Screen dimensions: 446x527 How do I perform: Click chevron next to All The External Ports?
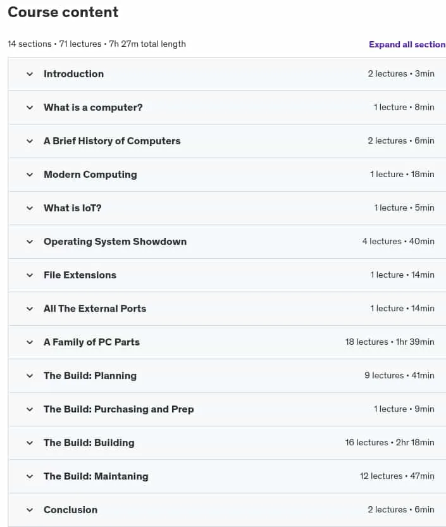point(30,309)
